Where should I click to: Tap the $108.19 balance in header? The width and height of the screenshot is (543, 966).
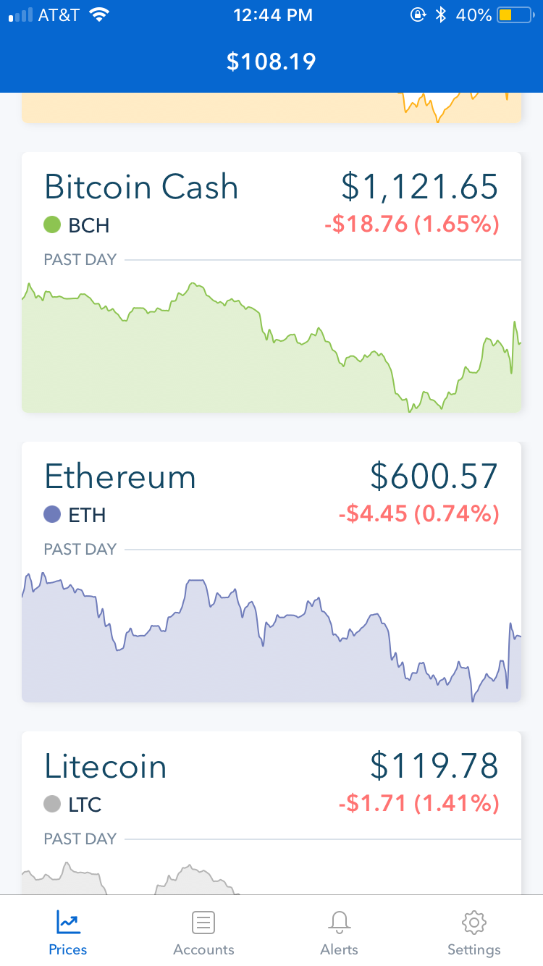pyautogui.click(x=271, y=62)
